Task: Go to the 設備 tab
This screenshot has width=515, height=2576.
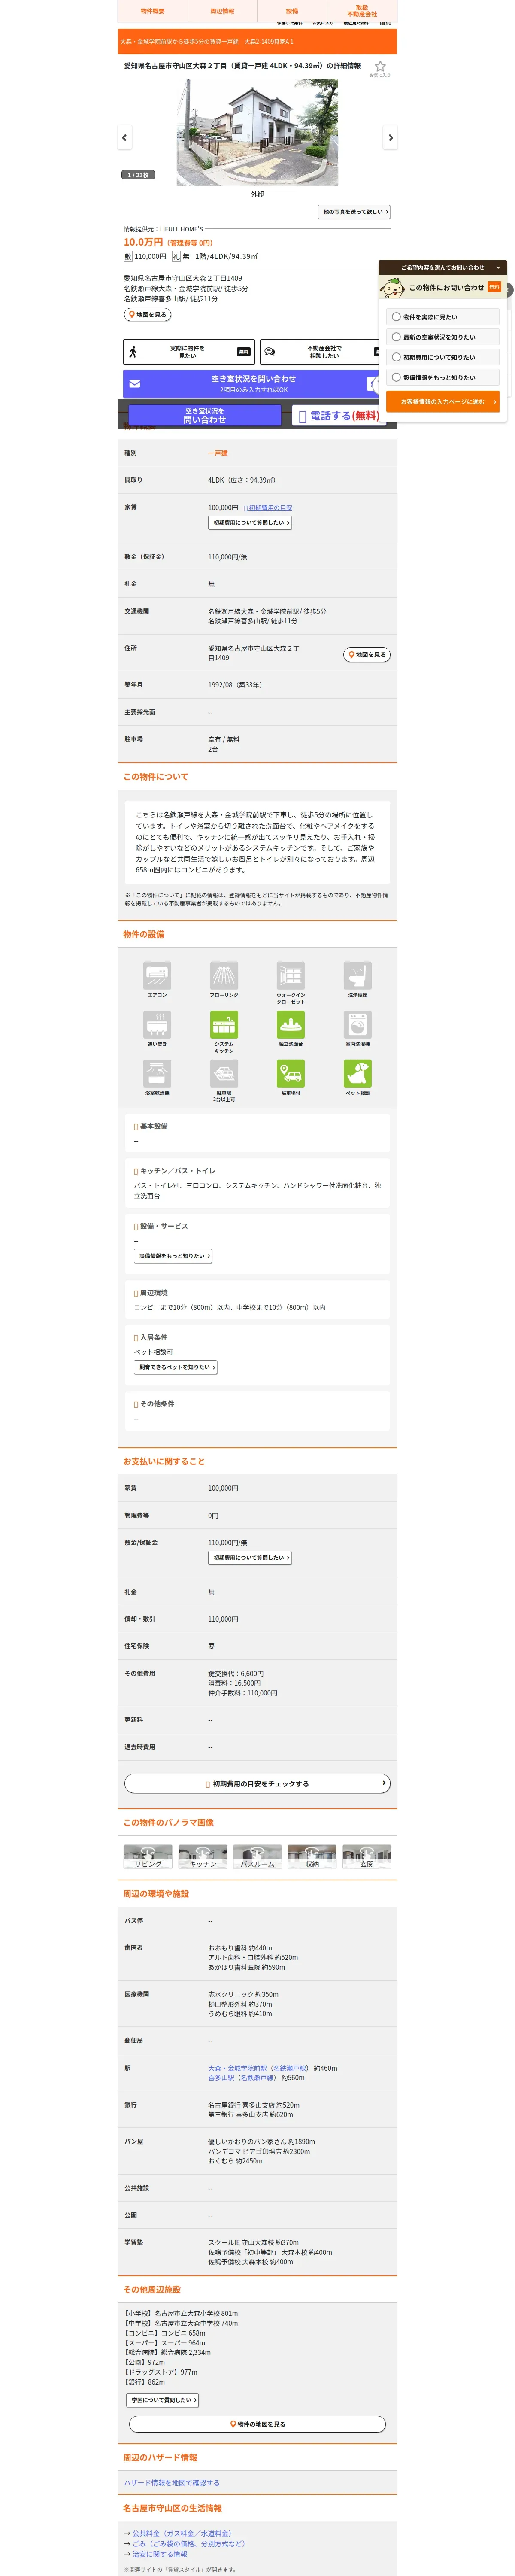Action: 292,11
